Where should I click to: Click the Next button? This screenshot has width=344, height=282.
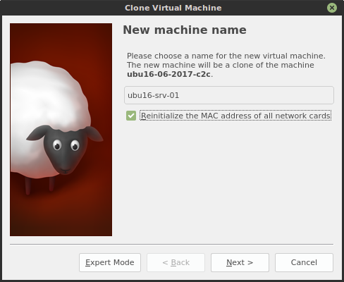click(x=240, y=262)
